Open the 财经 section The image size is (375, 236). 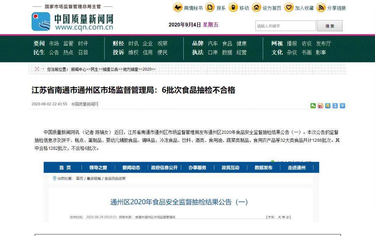click(118, 43)
